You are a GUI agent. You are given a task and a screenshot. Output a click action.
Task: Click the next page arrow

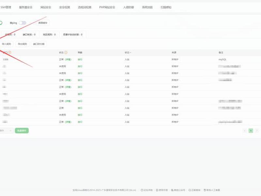click(x=257, y=131)
